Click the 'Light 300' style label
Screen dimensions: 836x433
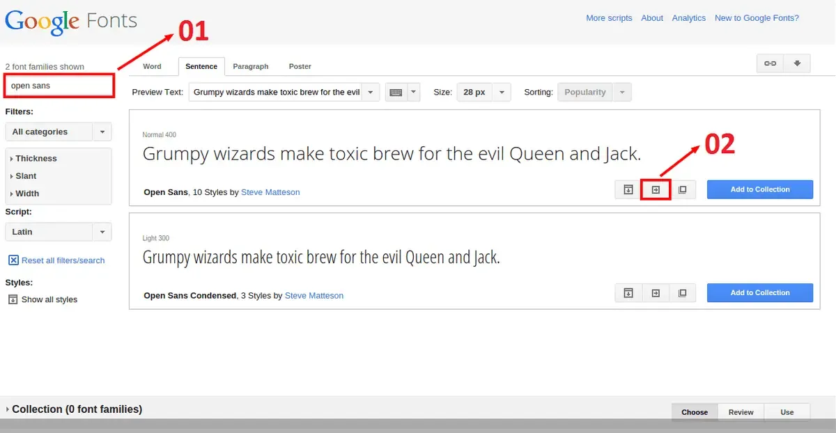pos(156,238)
